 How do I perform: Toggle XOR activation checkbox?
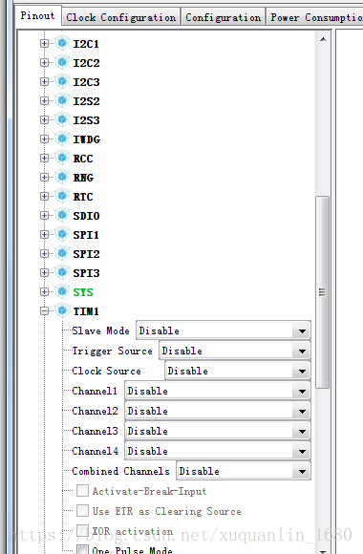tap(83, 531)
